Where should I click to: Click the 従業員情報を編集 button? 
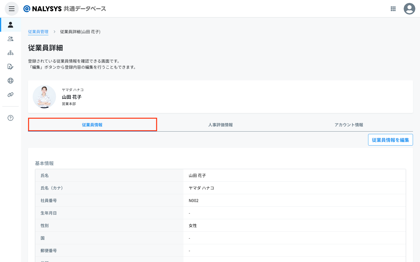[x=390, y=140]
